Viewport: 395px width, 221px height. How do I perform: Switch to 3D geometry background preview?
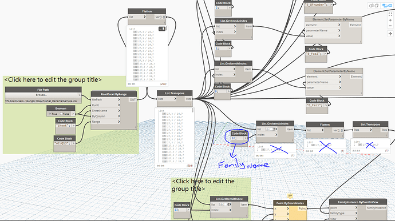374,6
